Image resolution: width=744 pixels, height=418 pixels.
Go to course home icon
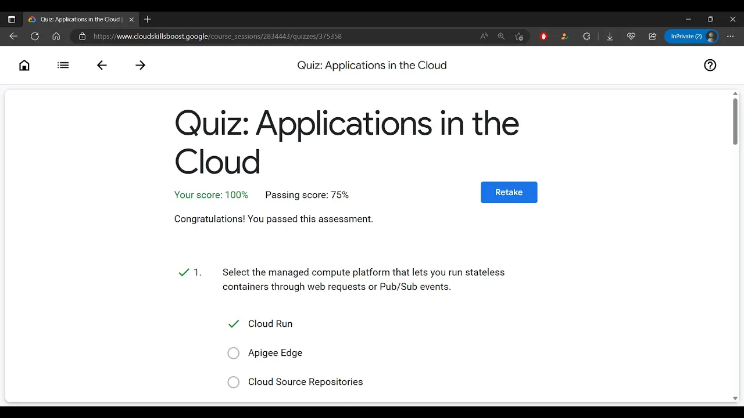point(24,65)
